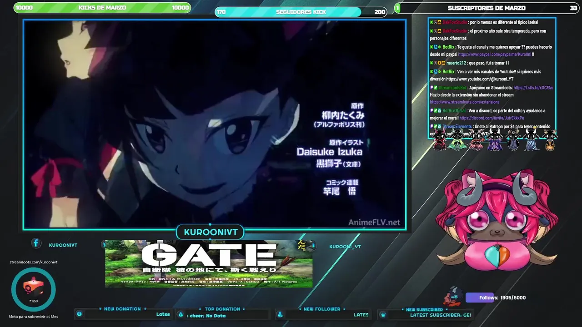Click the Facebook icon beside KUROONIVT
This screenshot has height=327, width=582.
pyautogui.click(x=36, y=243)
